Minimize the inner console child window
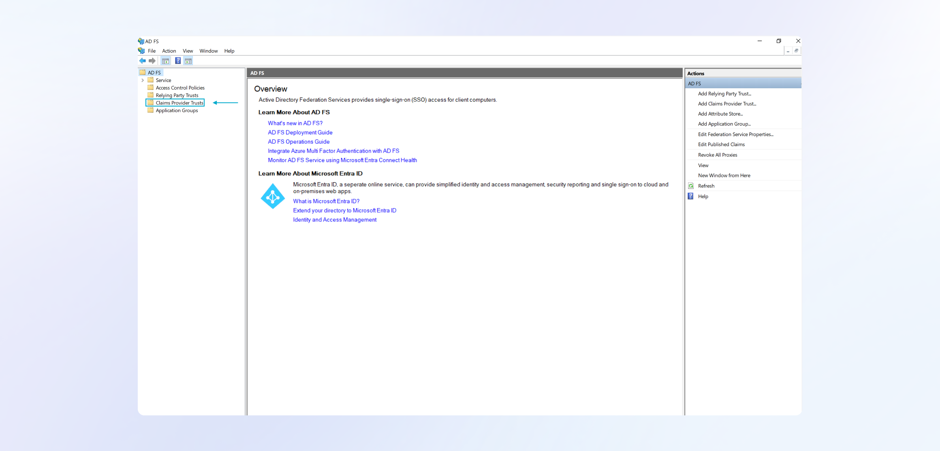940x451 pixels. (x=788, y=51)
